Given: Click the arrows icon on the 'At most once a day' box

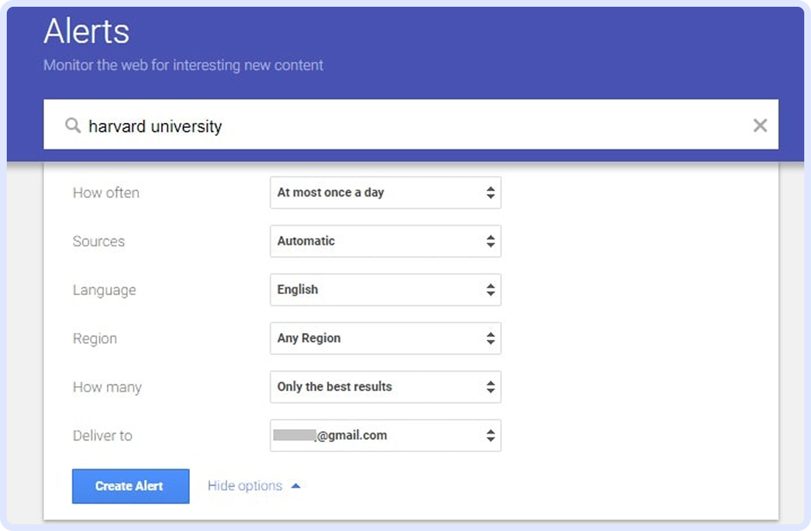Looking at the screenshot, I should click(490, 193).
